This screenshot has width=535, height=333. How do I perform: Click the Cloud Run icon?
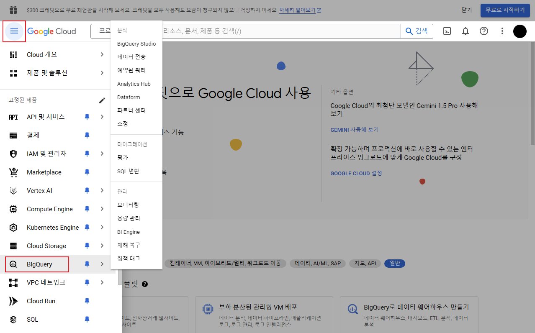pyautogui.click(x=13, y=301)
